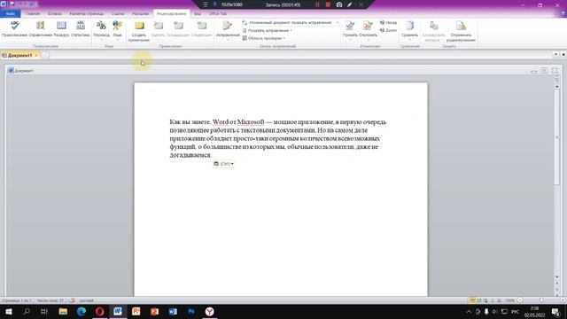
Task: Go to next change with Далее
Action: [388, 30]
